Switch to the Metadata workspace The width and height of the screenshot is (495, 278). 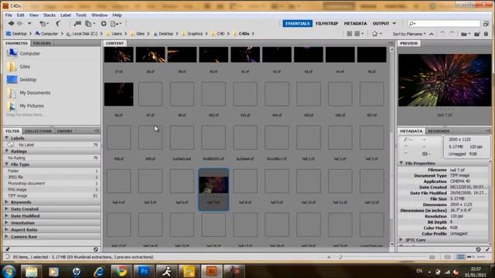pos(355,24)
